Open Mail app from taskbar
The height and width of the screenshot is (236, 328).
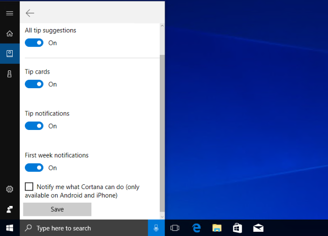258,228
